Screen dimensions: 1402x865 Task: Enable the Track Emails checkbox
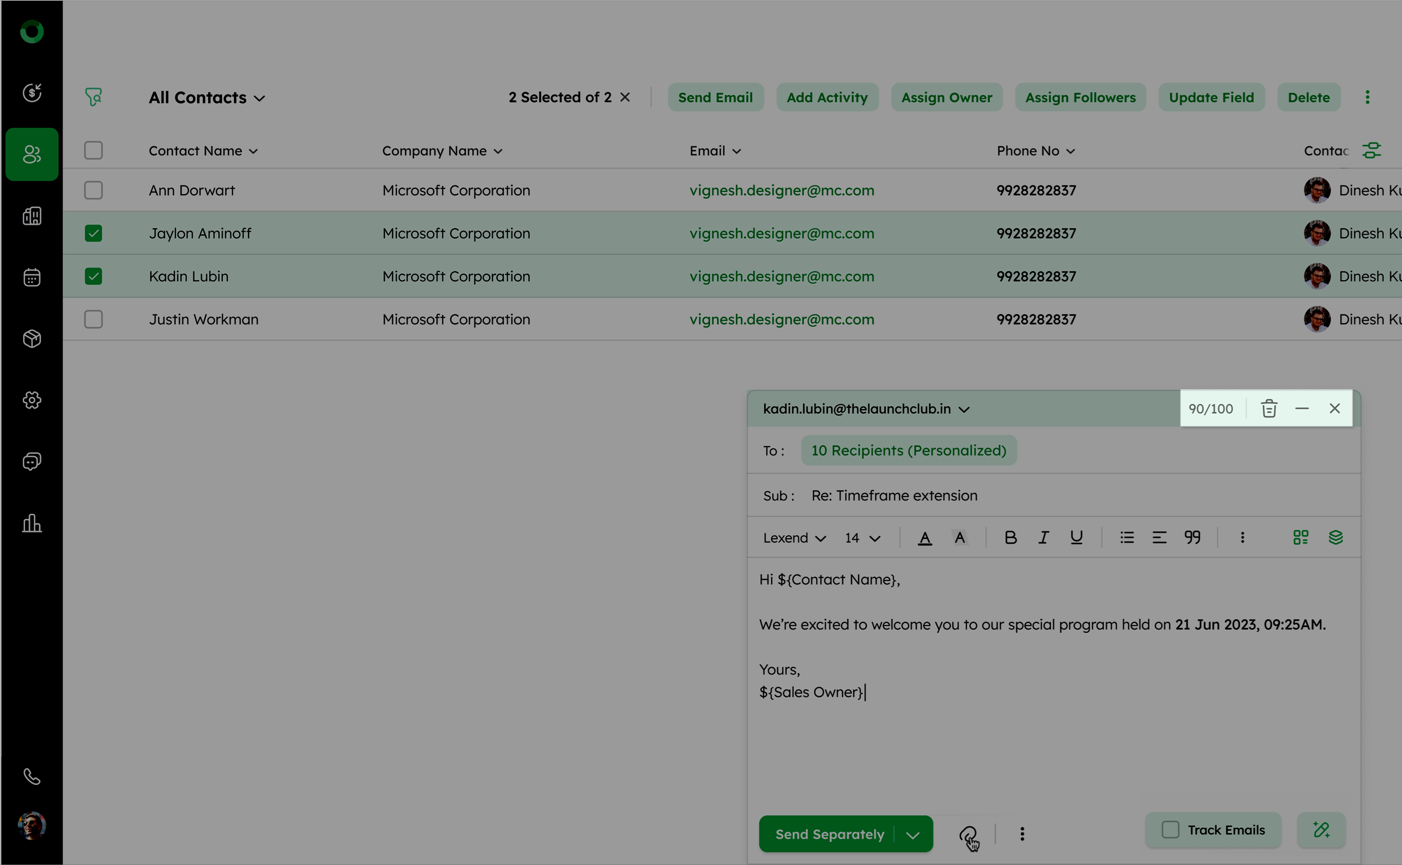[1170, 830]
